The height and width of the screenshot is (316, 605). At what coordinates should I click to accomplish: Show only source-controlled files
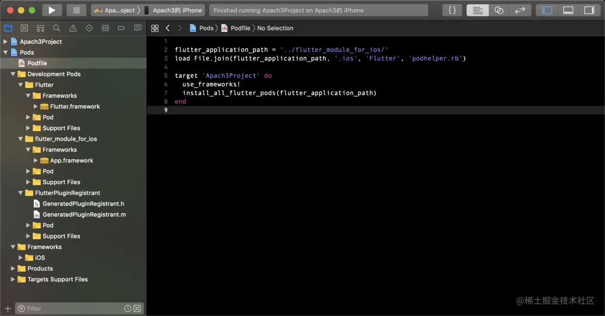point(137,308)
